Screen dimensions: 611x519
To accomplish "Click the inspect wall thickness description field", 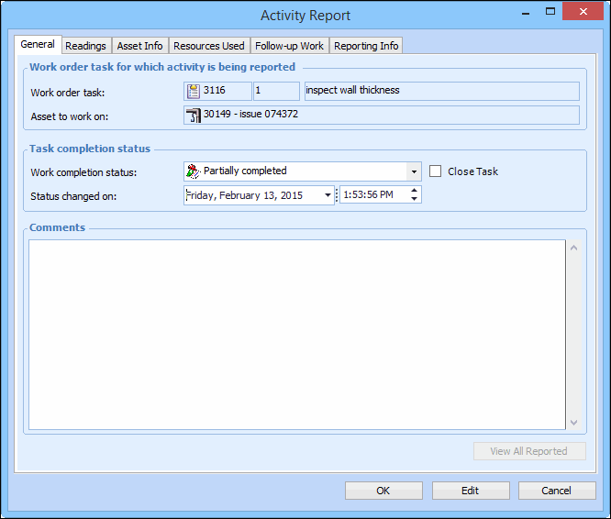I will coord(442,91).
